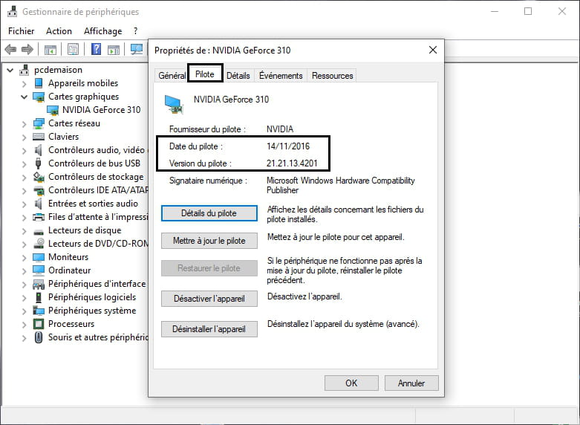Click the show/hide console tree toolbar icon
Image resolution: width=580 pixels, height=425 pixels.
pyautogui.click(x=50, y=49)
